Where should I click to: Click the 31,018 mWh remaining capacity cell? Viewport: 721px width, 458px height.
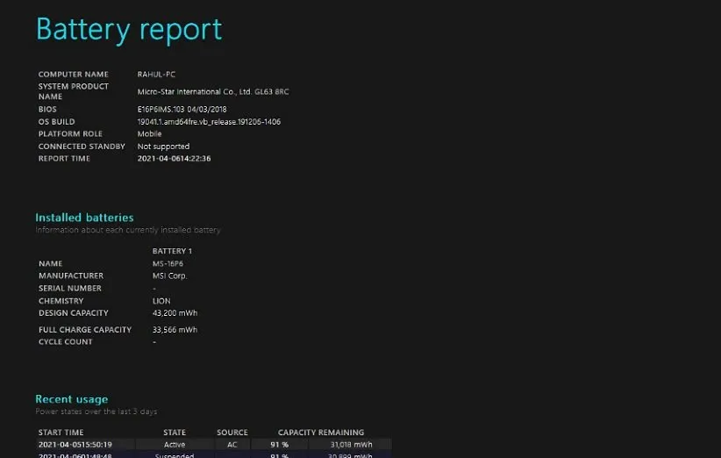(x=351, y=445)
